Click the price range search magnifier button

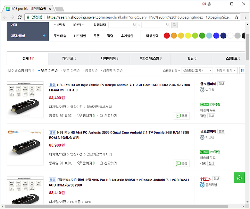(x=174, y=25)
